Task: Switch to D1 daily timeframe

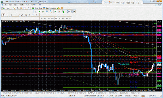Action: [x=63, y=19]
